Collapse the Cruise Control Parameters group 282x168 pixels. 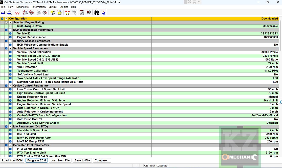[x=10, y=86]
